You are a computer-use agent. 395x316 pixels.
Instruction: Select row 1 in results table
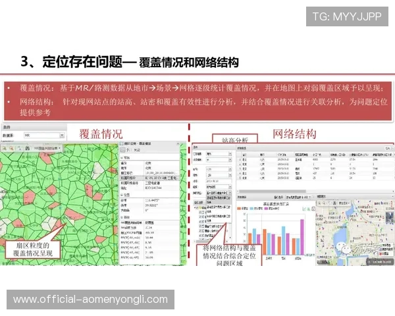tap(315, 159)
